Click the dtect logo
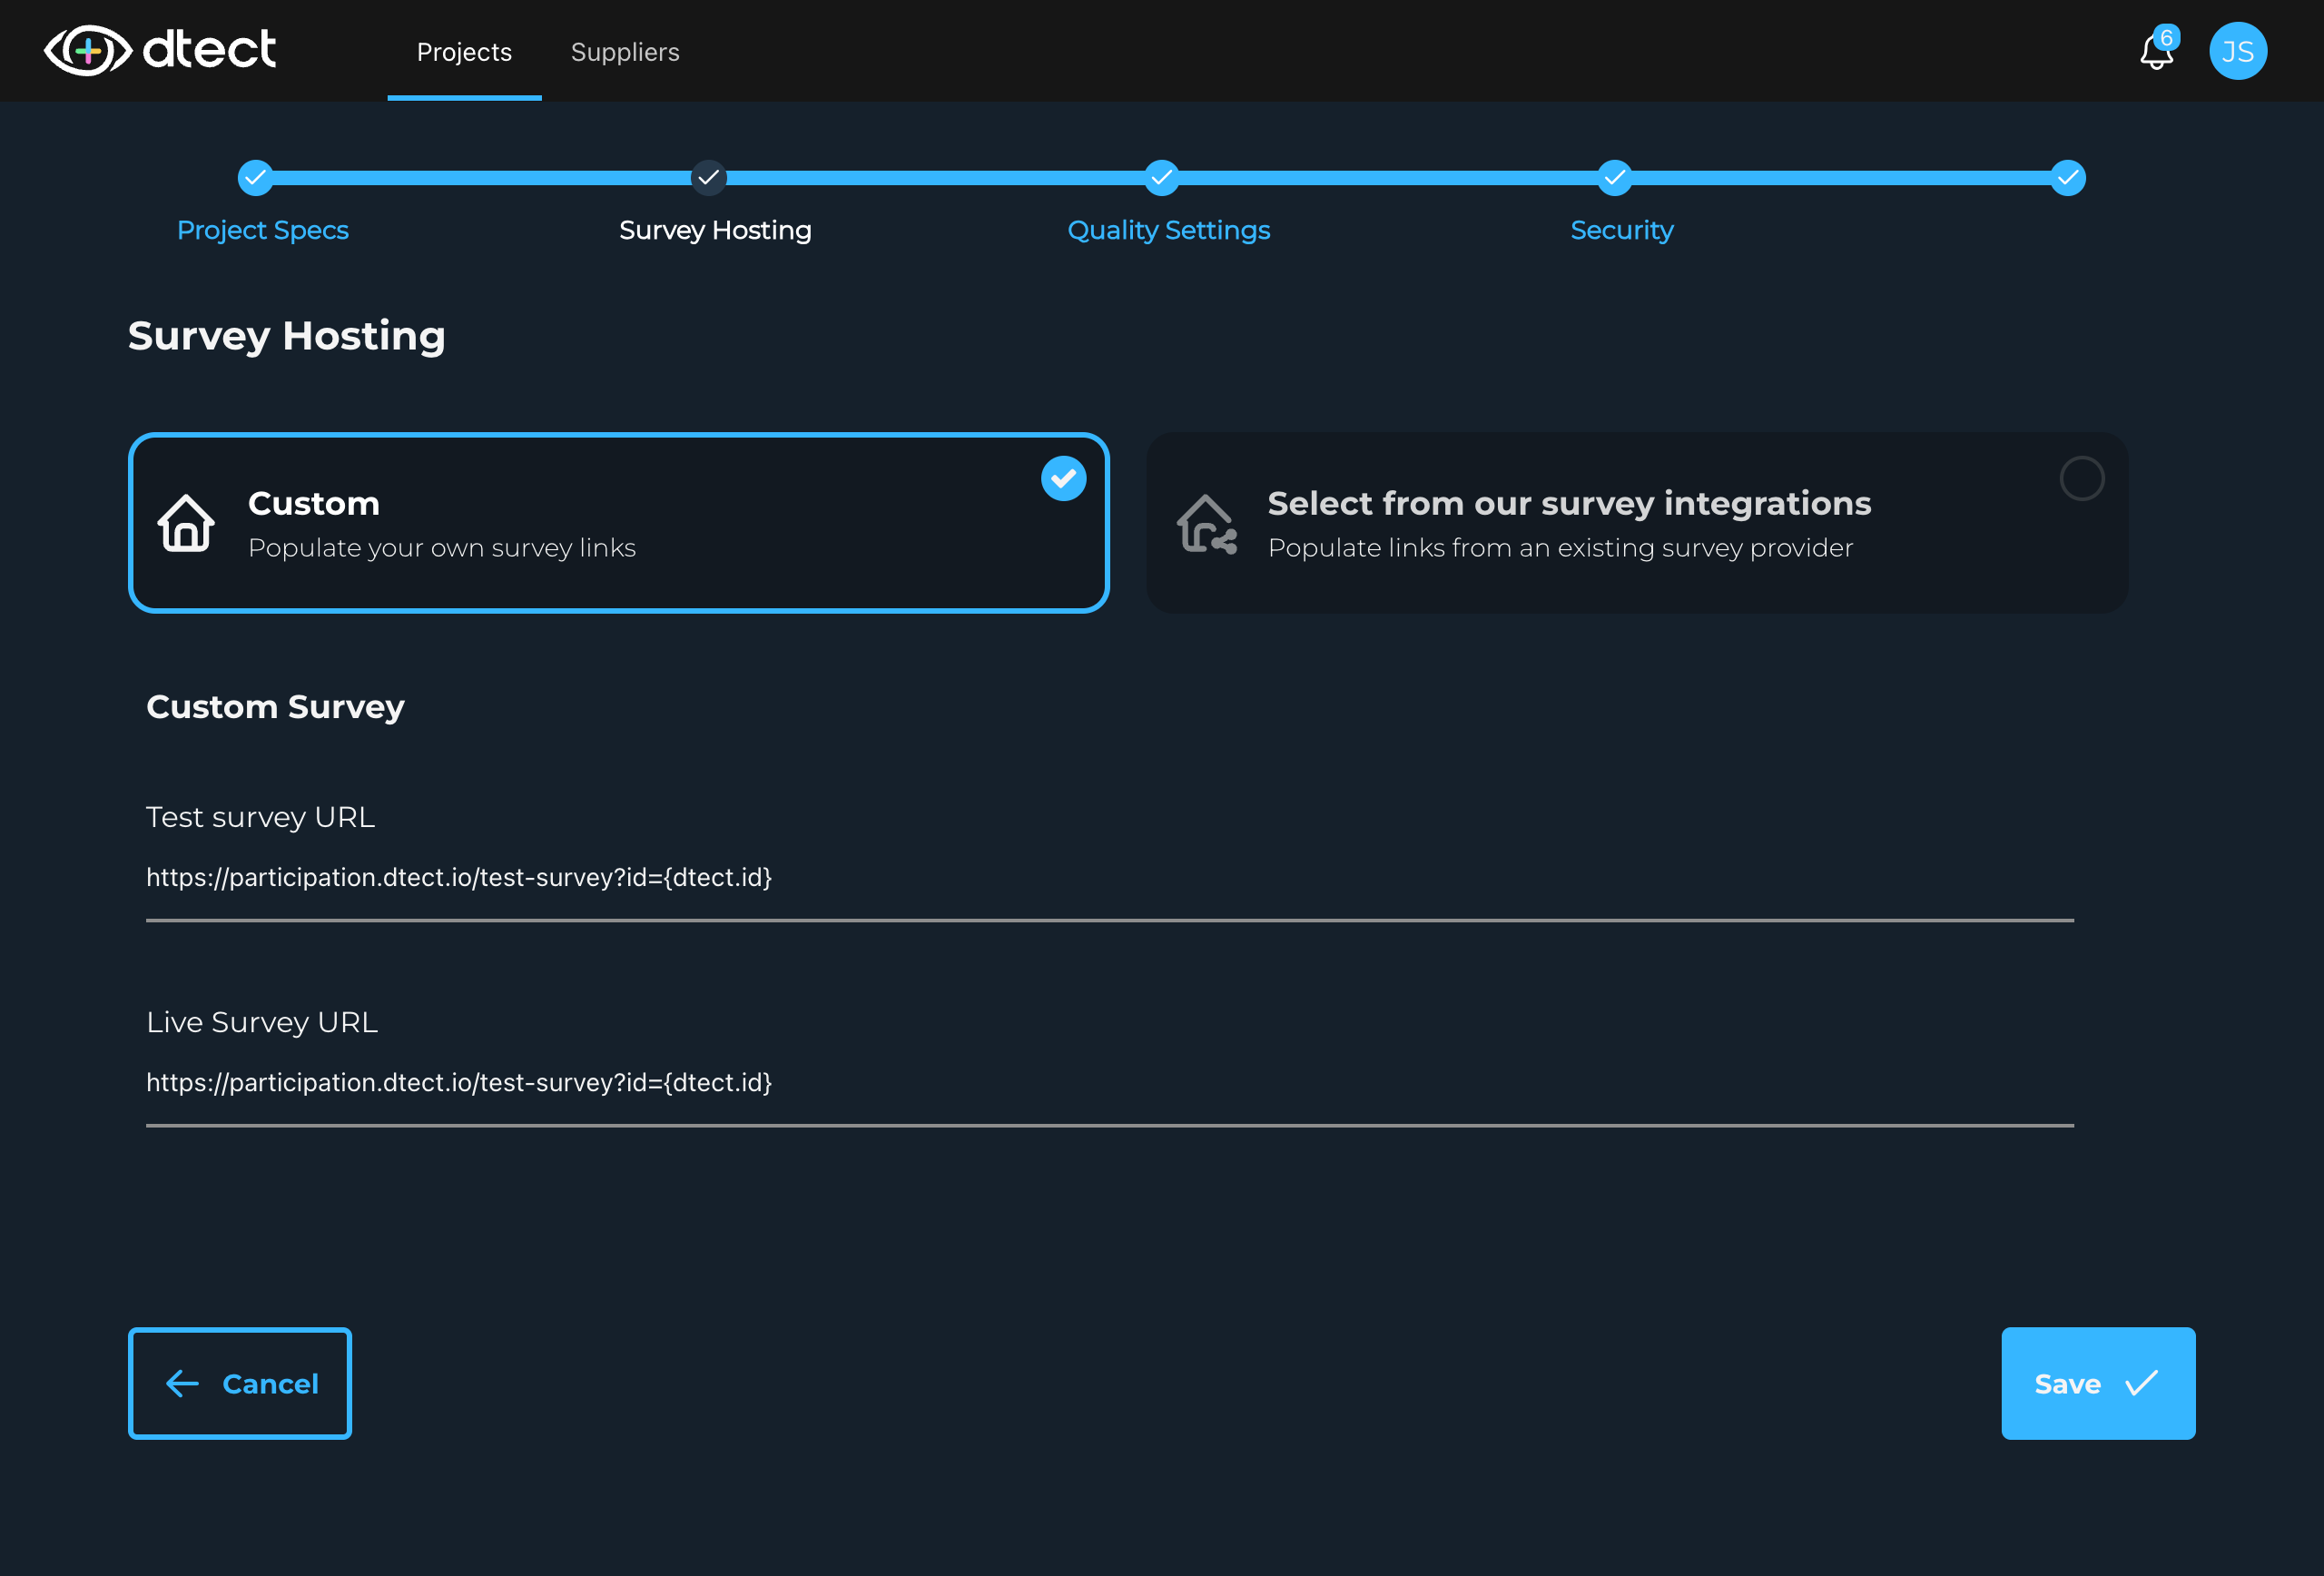 (160, 50)
